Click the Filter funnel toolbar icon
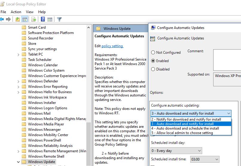The width and height of the screenshot is (241, 166). (x=59, y=19)
